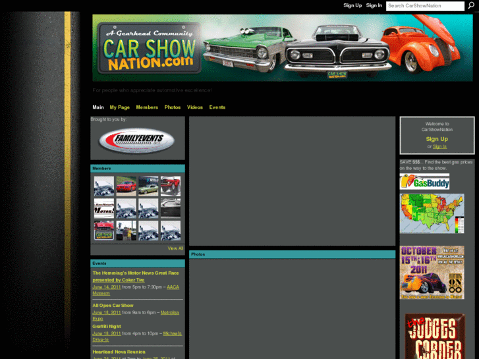The height and width of the screenshot is (359, 479).
Task: Click the Events section header
Action: click(138, 263)
